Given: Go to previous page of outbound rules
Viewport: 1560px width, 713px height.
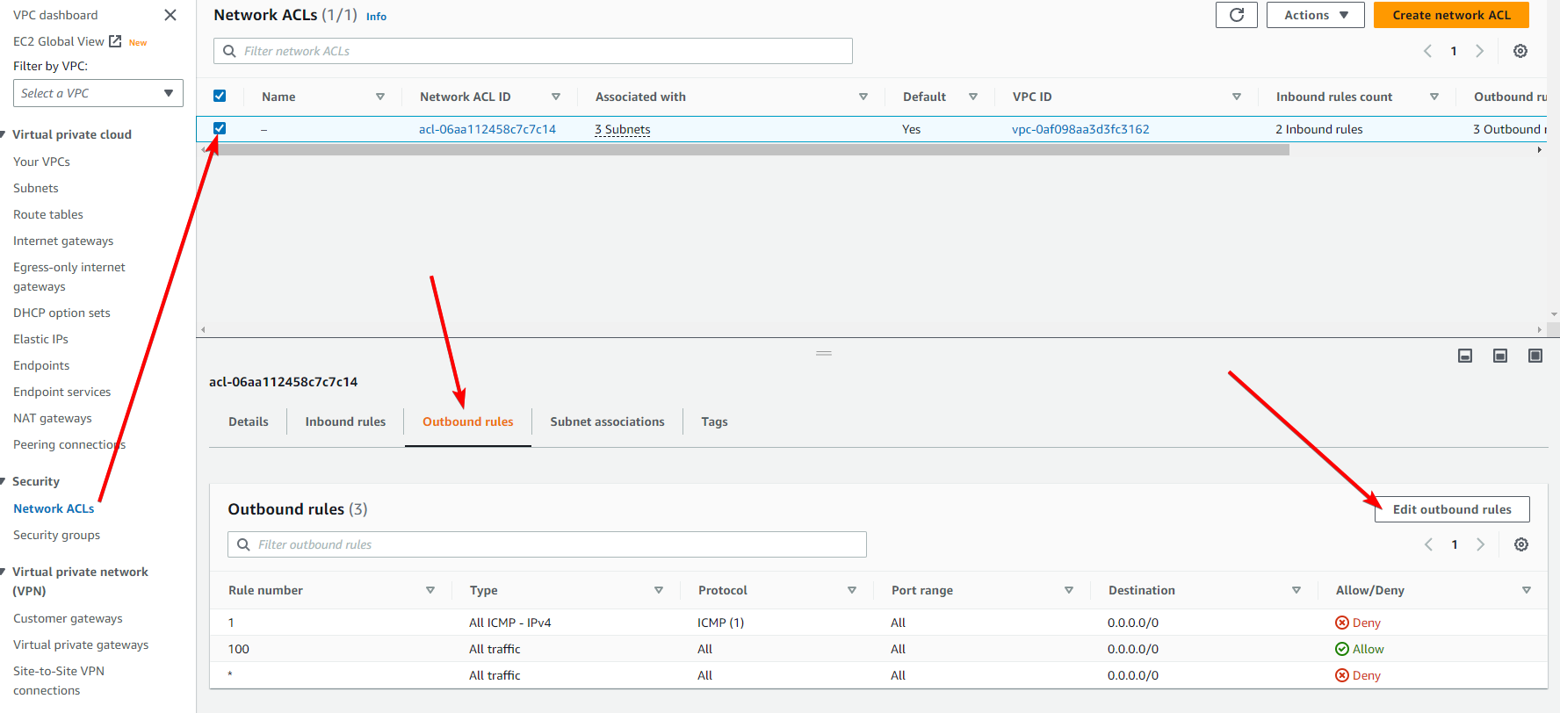Looking at the screenshot, I should [x=1428, y=544].
